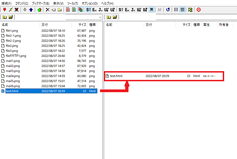Click the green Mirror upload arrow icon
This screenshot has width=237, height=159.
point(39,10)
